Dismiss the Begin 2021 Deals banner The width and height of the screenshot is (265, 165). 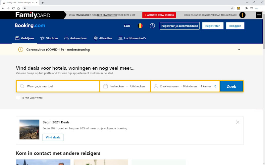[x=238, y=122]
